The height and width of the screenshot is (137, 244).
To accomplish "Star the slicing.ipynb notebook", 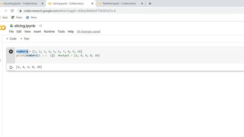I will point(41,26).
